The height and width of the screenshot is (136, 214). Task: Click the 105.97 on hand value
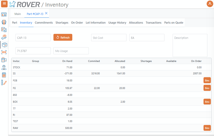coord(69,88)
